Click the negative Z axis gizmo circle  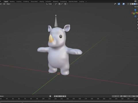(x=135, y=16)
